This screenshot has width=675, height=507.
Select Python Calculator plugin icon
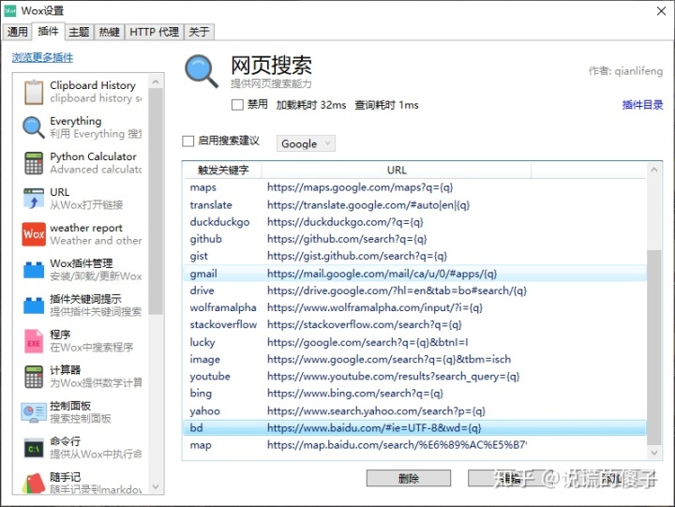(34, 163)
